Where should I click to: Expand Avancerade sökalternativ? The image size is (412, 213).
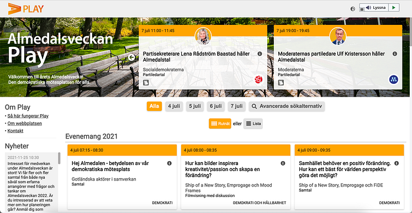287,106
